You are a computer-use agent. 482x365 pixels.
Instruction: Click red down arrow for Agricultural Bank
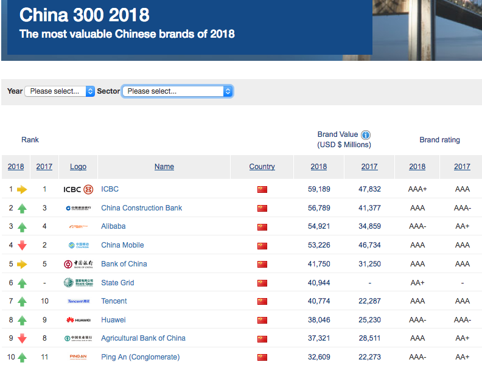coord(22,338)
